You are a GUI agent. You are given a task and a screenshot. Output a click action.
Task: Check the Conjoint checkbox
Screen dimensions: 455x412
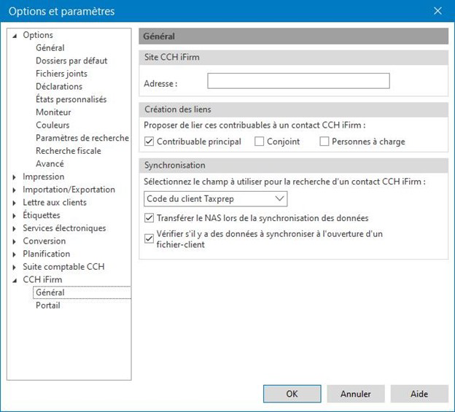point(259,141)
